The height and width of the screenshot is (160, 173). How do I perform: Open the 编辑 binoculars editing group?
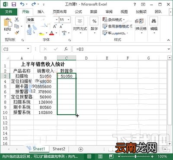[154, 25]
